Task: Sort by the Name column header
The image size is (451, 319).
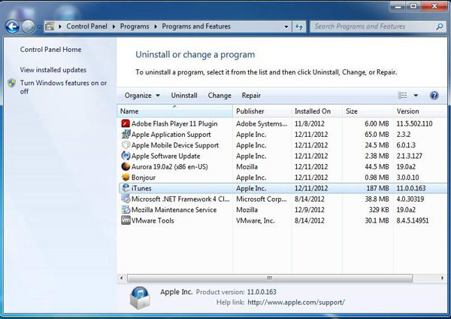Action: pyautogui.click(x=175, y=111)
